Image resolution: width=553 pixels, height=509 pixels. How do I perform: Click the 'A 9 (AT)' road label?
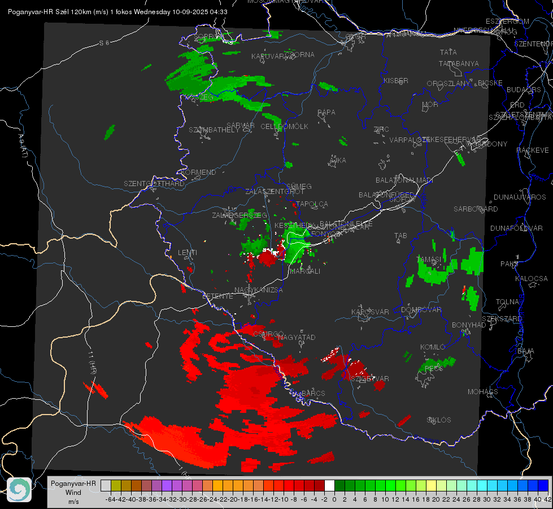pyautogui.click(x=23, y=145)
